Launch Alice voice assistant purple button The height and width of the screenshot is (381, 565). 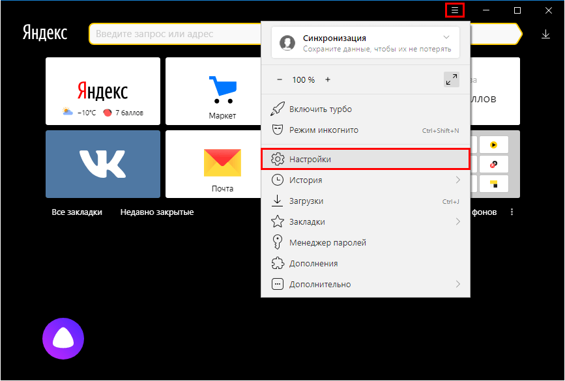pyautogui.click(x=63, y=339)
